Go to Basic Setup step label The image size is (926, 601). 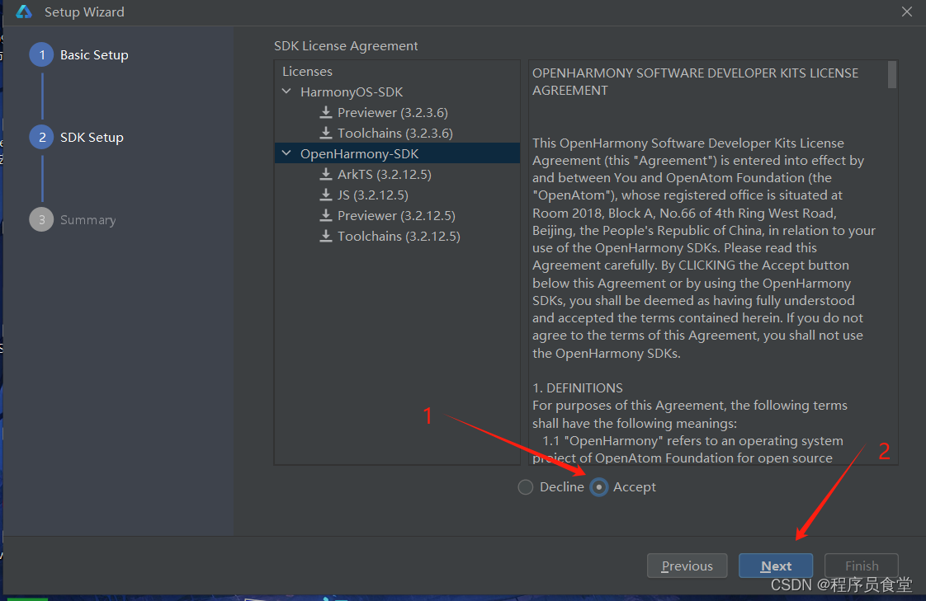[94, 55]
